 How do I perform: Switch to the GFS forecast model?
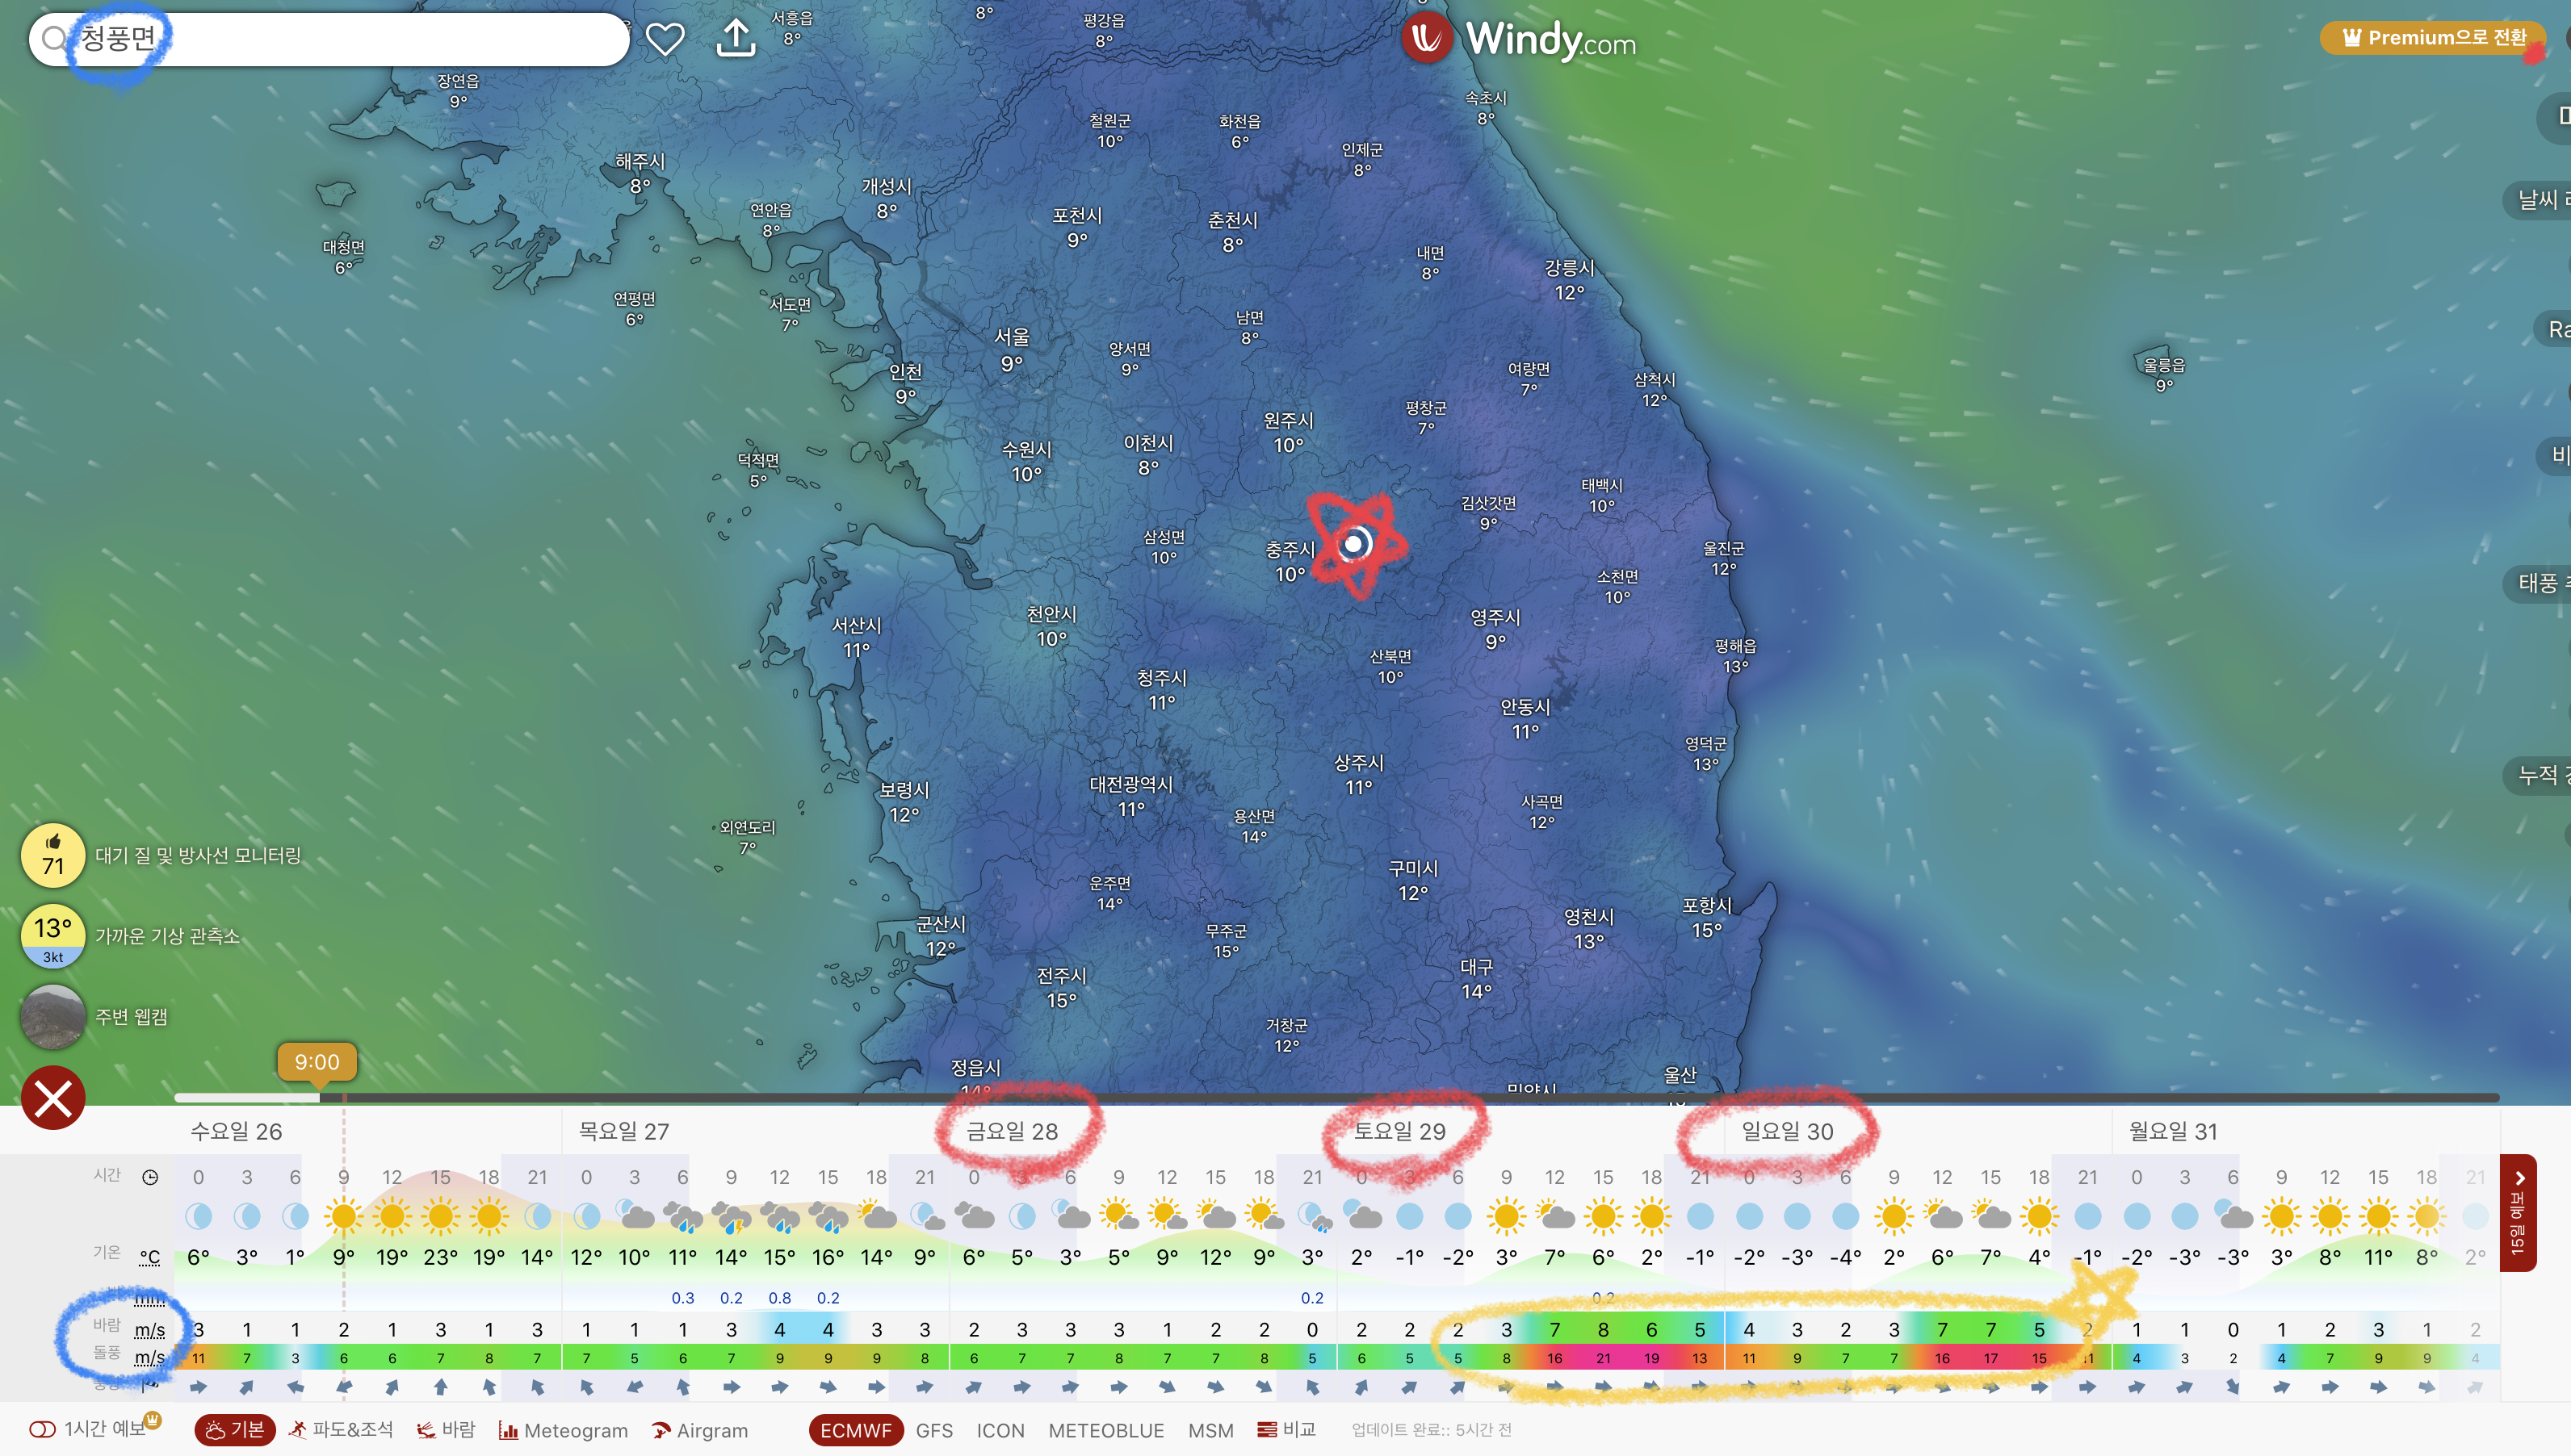coord(933,1430)
